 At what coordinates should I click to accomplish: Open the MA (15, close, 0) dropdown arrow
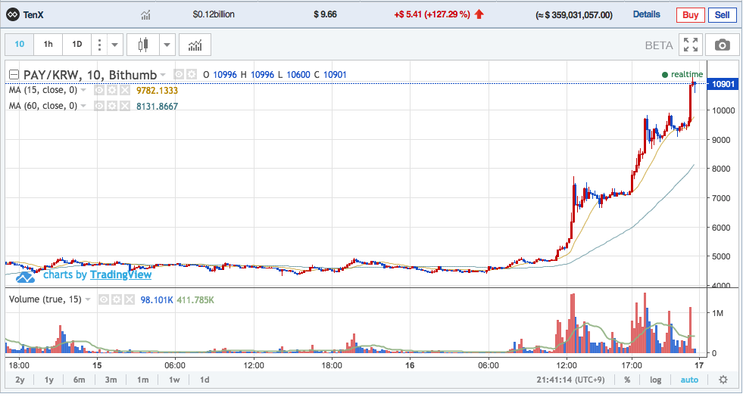pos(83,90)
